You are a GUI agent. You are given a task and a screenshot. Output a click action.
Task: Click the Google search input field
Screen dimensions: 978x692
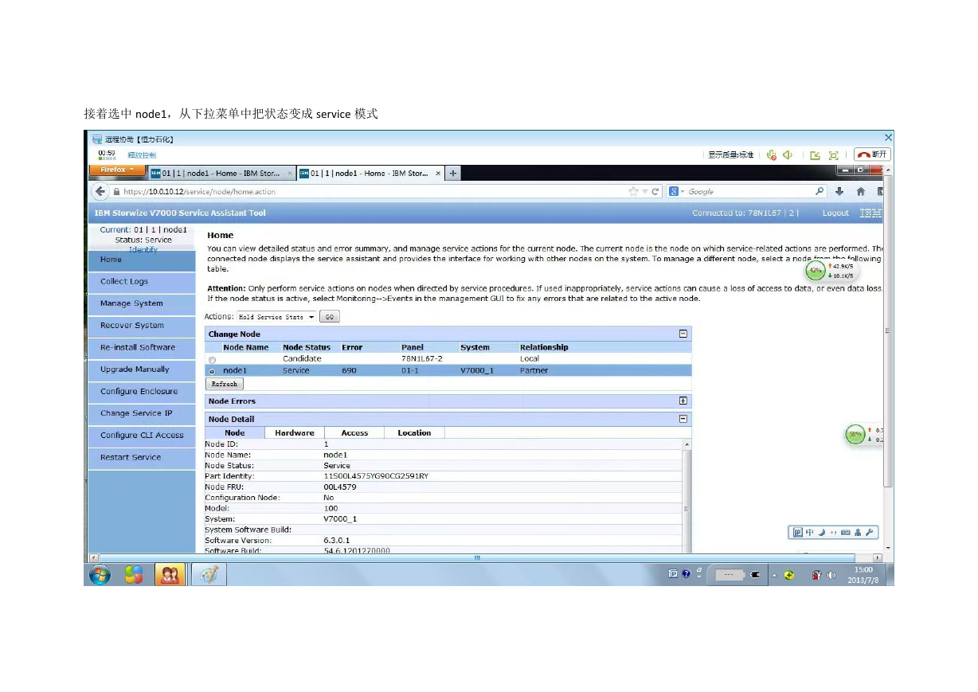749,191
